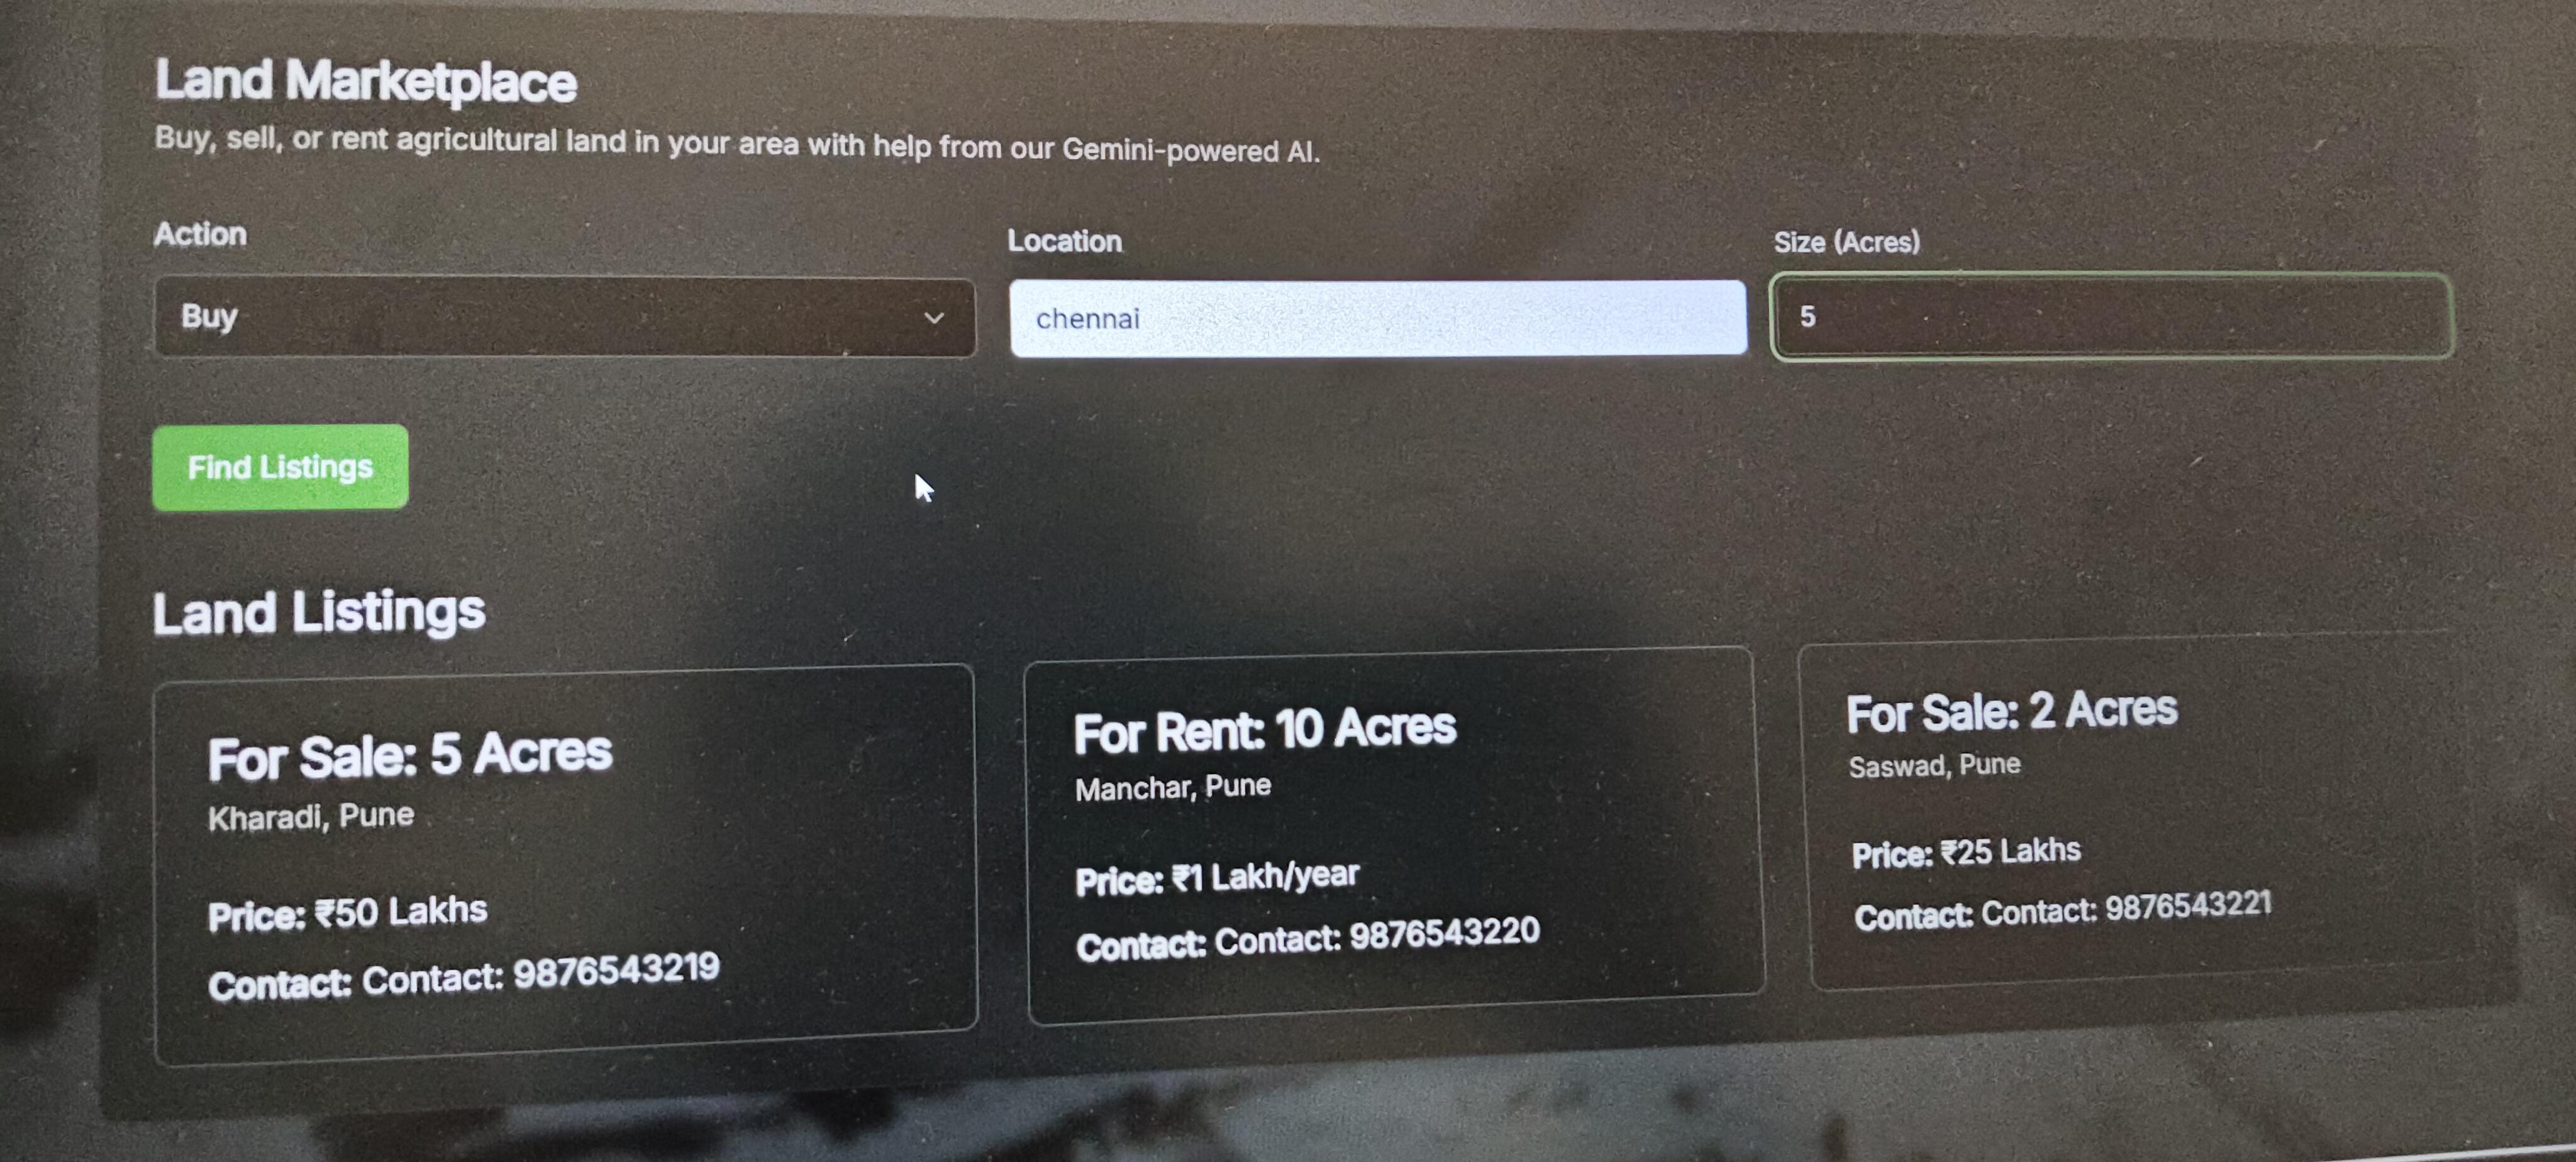Click the Land Listings heading
The image size is (2576, 1162).
point(318,612)
